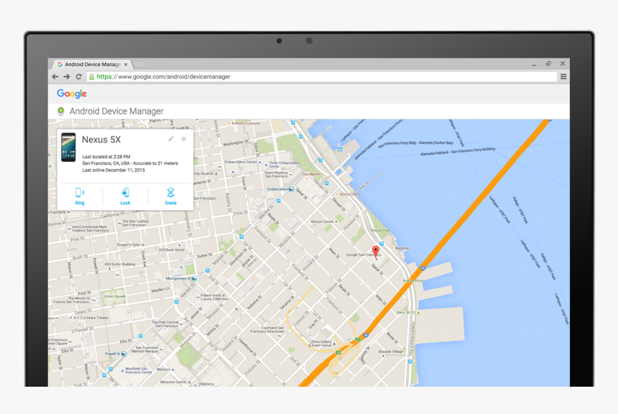618x414 pixels.
Task: Click the "Pier 14" map label
Action: click(x=364, y=185)
